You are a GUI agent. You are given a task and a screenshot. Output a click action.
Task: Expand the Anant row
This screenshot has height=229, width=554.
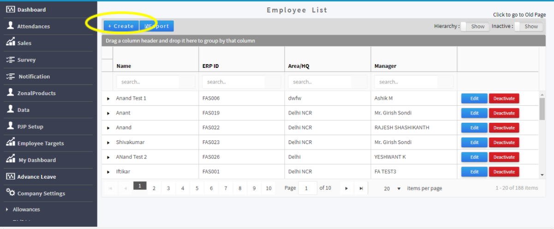tap(108, 113)
